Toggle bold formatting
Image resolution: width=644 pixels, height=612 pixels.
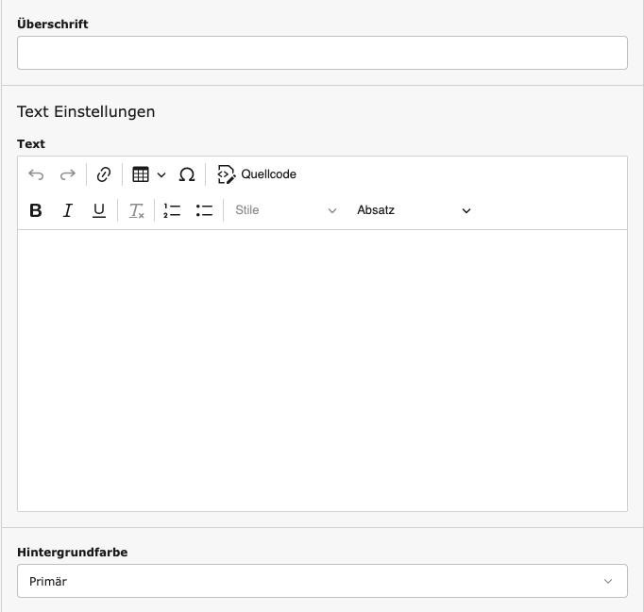coord(36,210)
